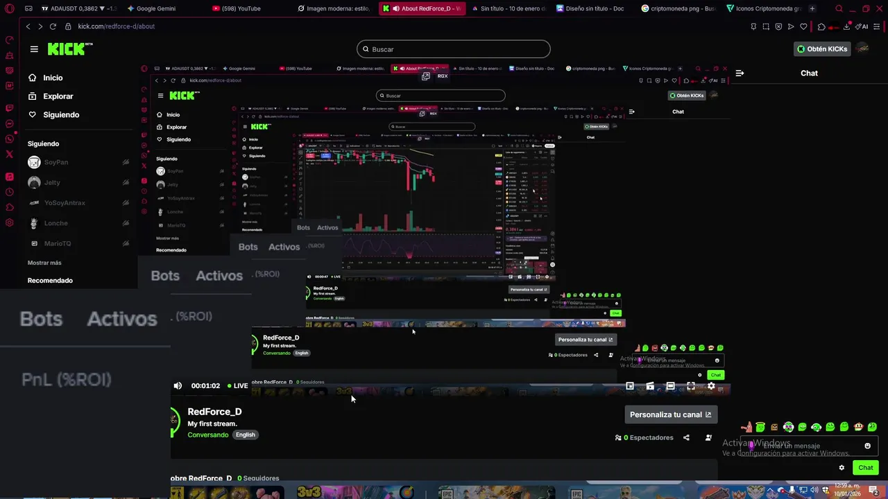The image size is (888, 499).
Task: Click Personaliza tu canal button
Action: pyautogui.click(x=670, y=414)
